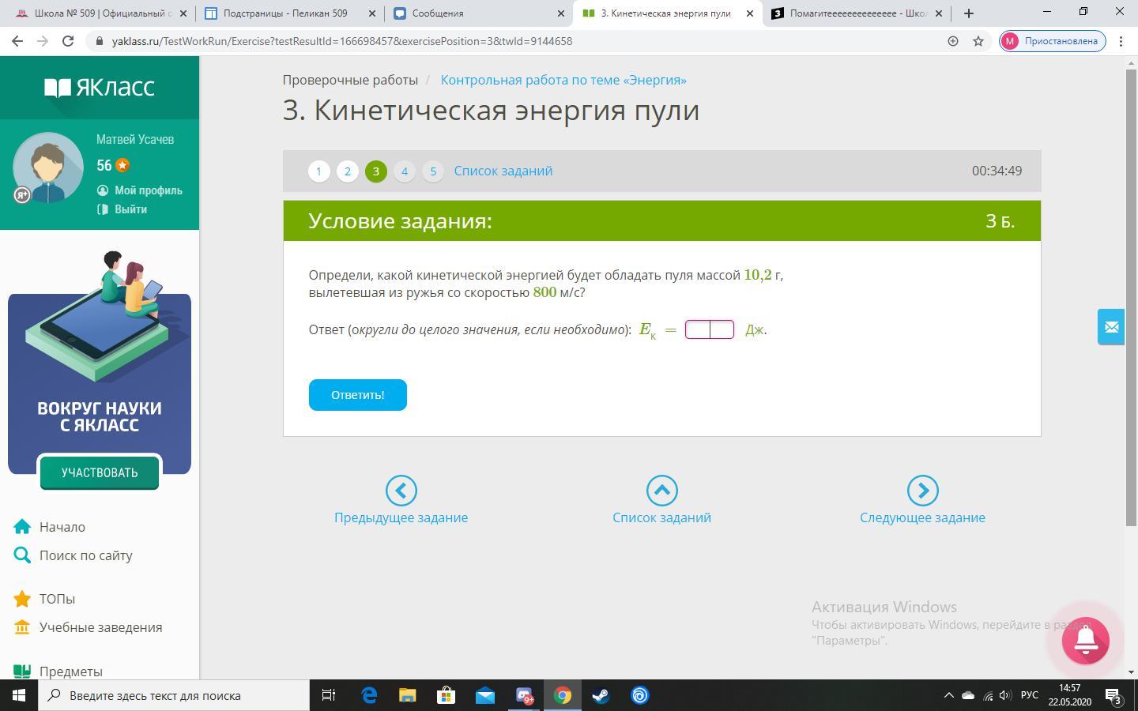Open the mail envelope side tab
The width and height of the screenshot is (1138, 711).
(x=1111, y=327)
